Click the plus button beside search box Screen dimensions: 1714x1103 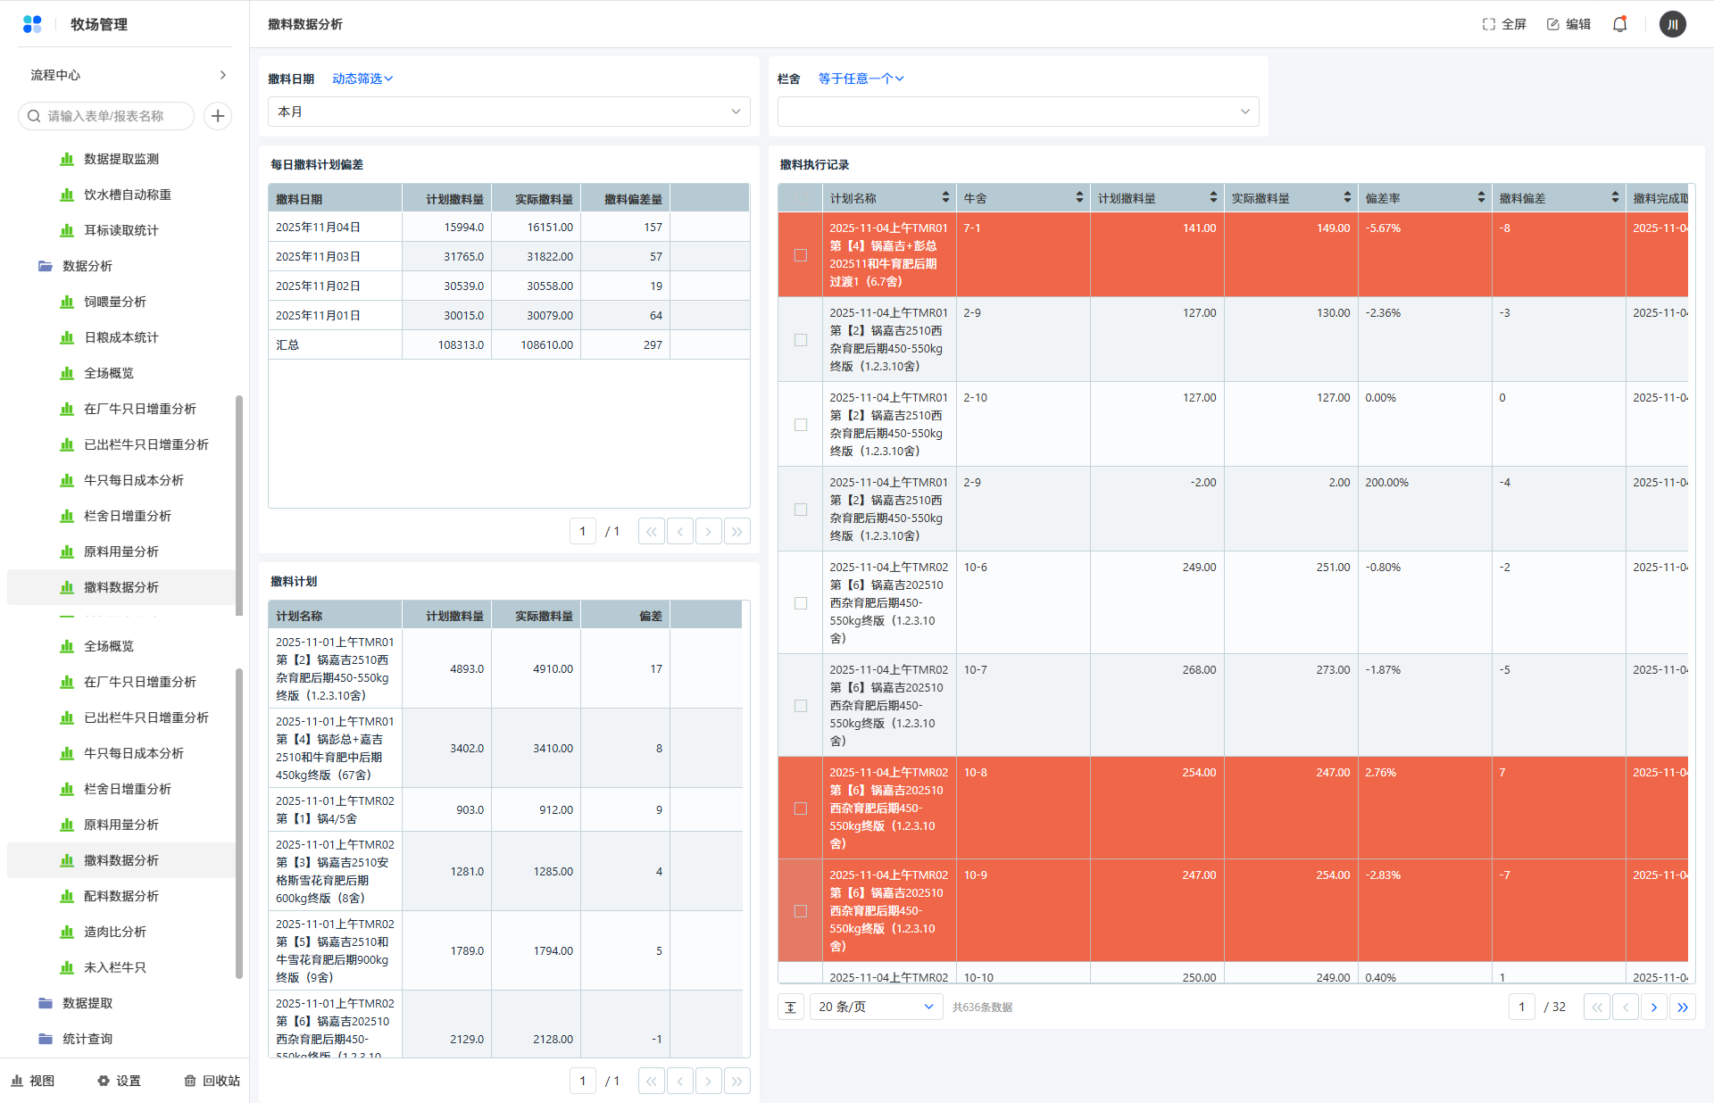(218, 116)
